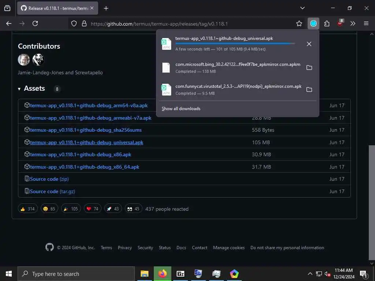Screen dimensions: 375x281
Task: Click GitHub logo in footer
Action: point(49,247)
